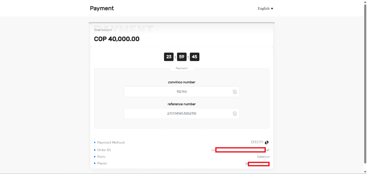Click the seconds box showing 45
Screen dimensions: 367x174
(195, 57)
